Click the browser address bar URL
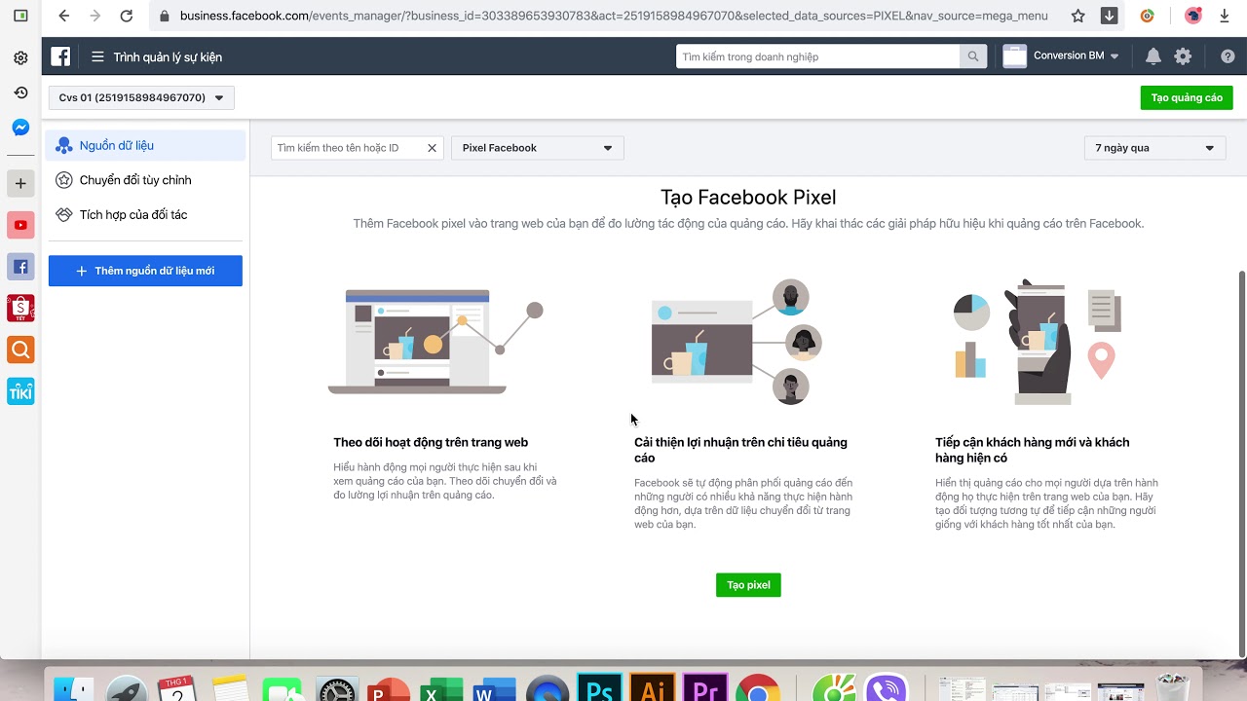Viewport: 1247px width, 701px height. coord(614,16)
